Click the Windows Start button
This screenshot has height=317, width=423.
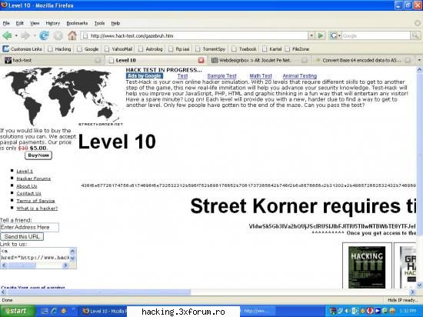click(18, 311)
